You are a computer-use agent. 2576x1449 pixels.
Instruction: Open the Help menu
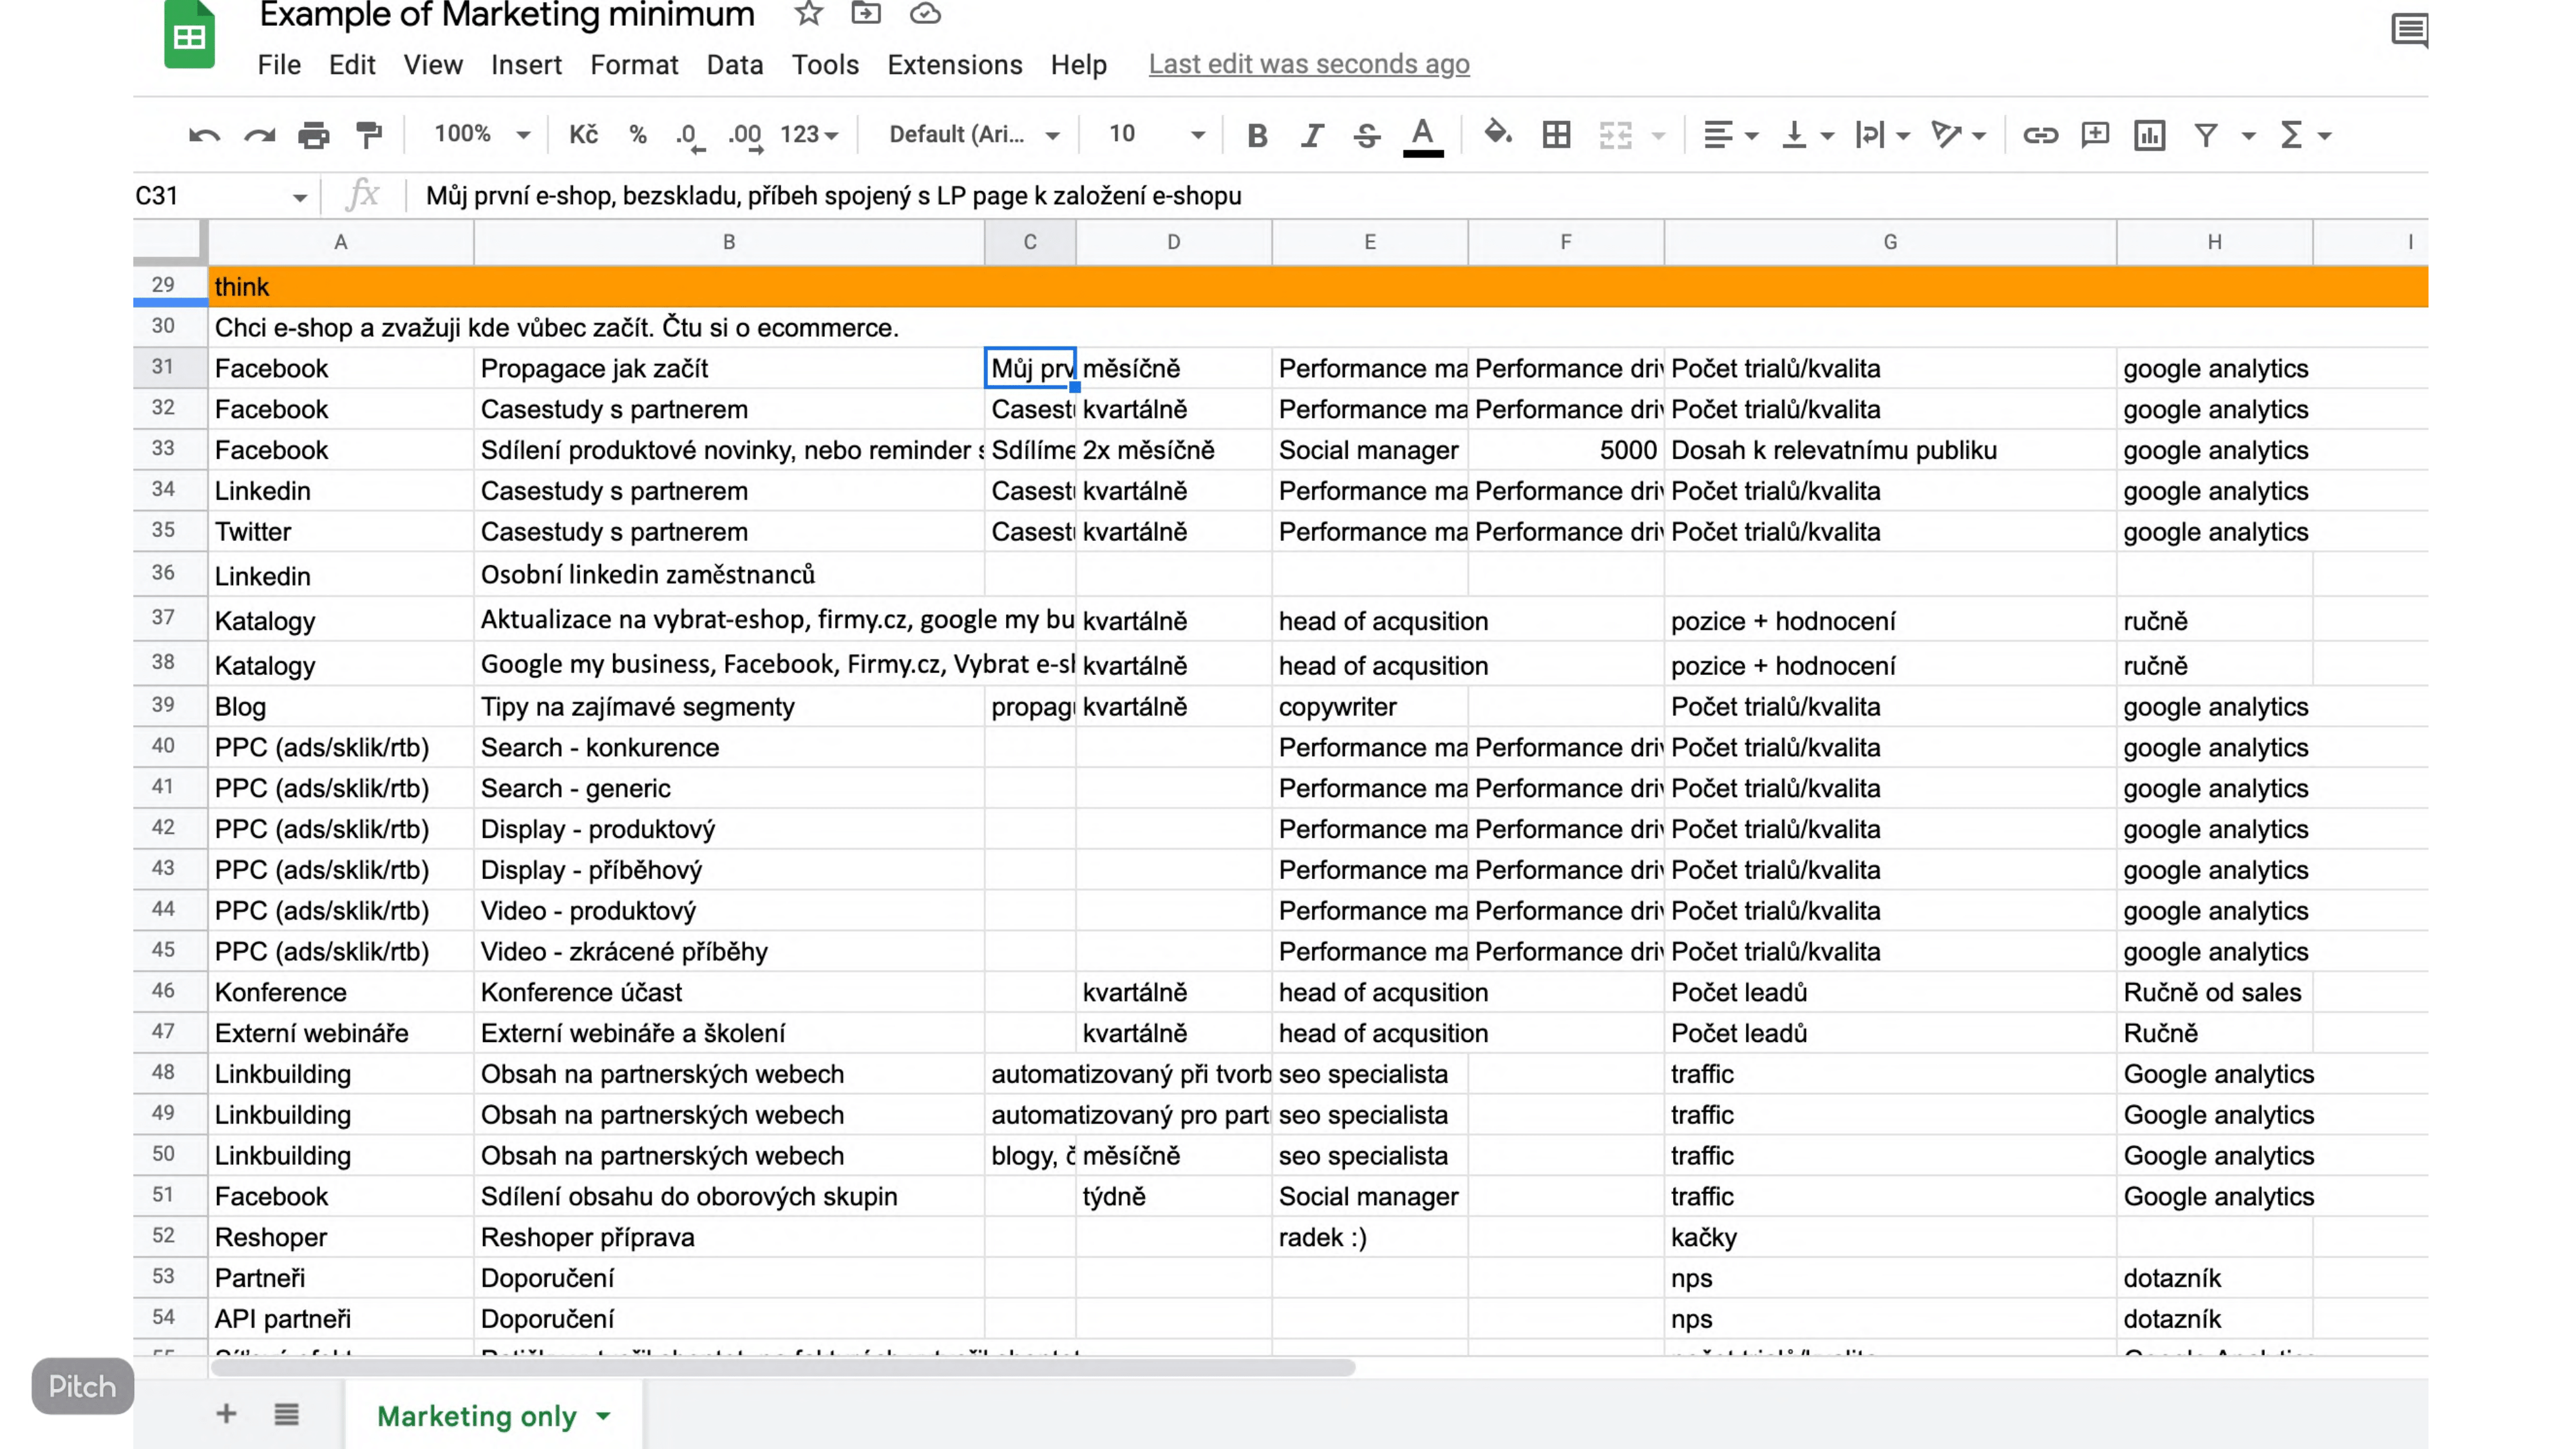(x=1078, y=65)
